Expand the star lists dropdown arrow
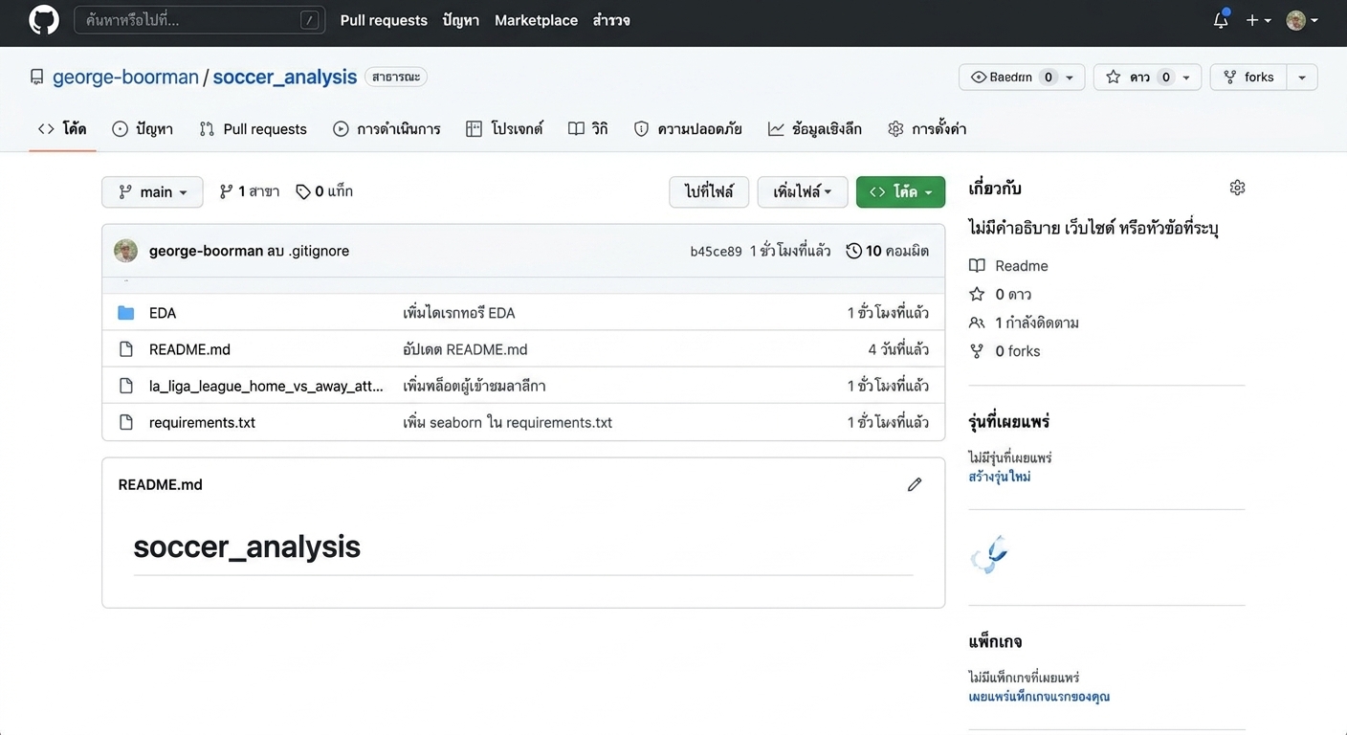The width and height of the screenshot is (1347, 735). [x=1188, y=78]
